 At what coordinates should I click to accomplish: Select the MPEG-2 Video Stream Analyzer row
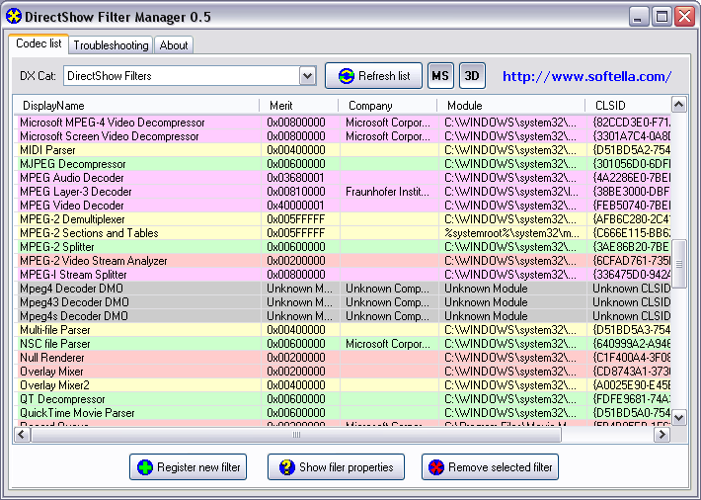coord(345,261)
